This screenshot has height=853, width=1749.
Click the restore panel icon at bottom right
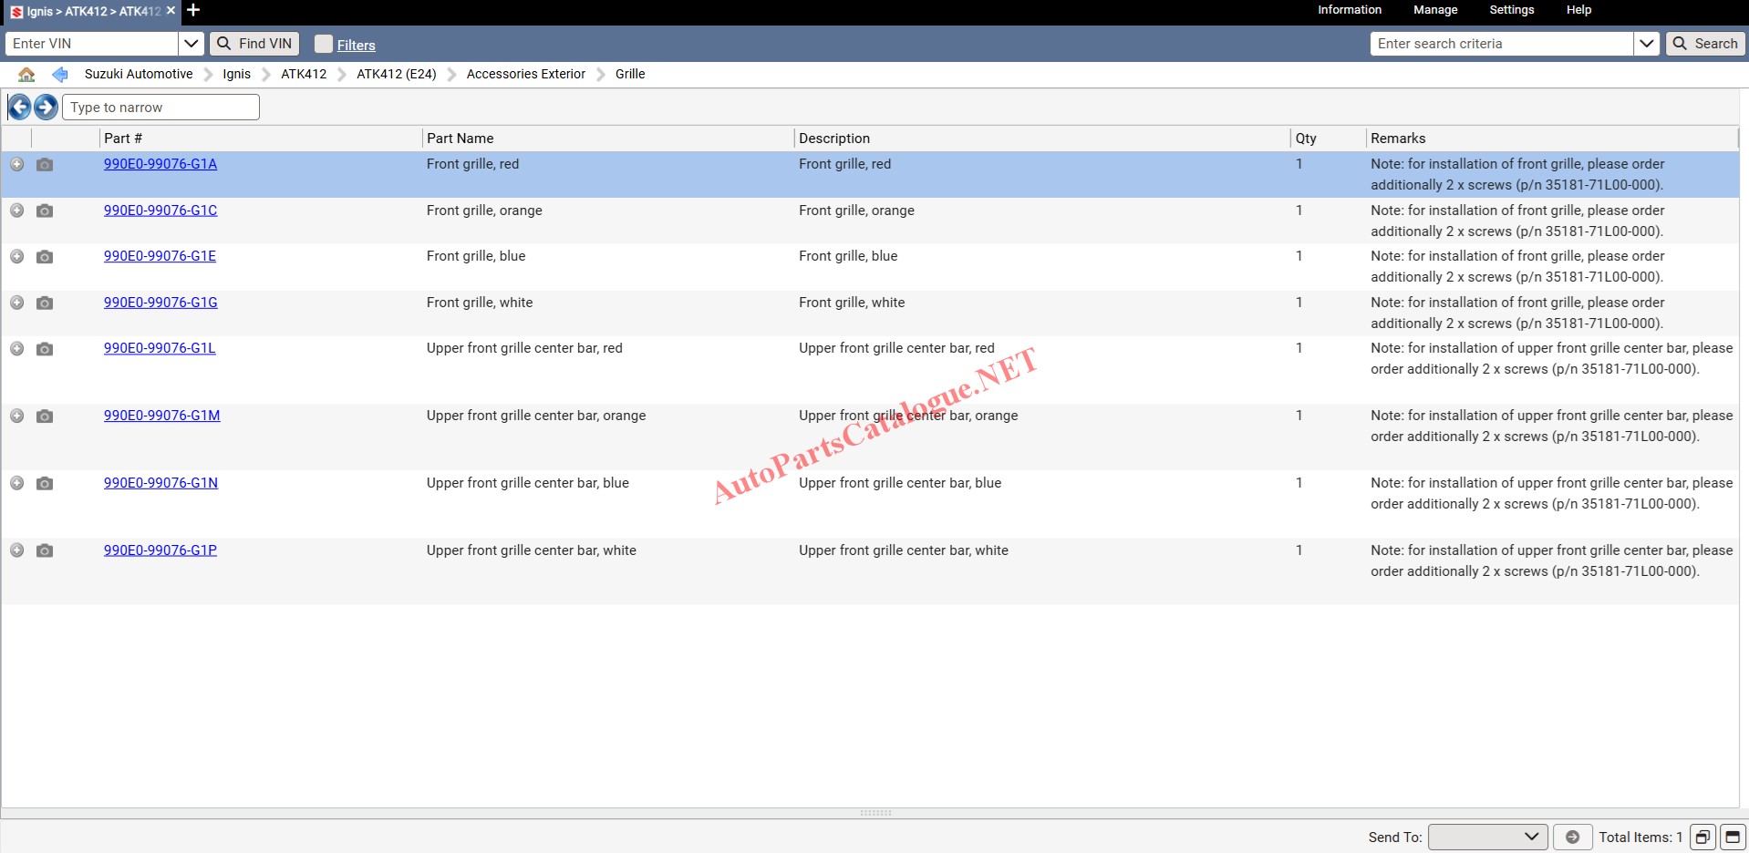click(1702, 837)
